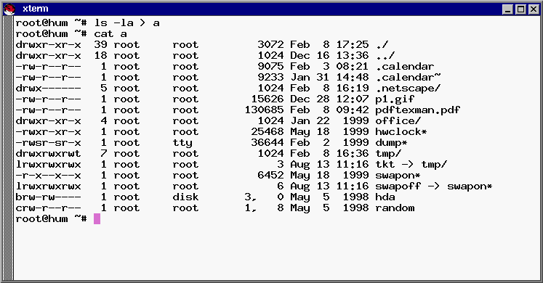Image resolution: width=543 pixels, height=283 pixels.
Task: Click the link count 39
Action: pos(101,45)
